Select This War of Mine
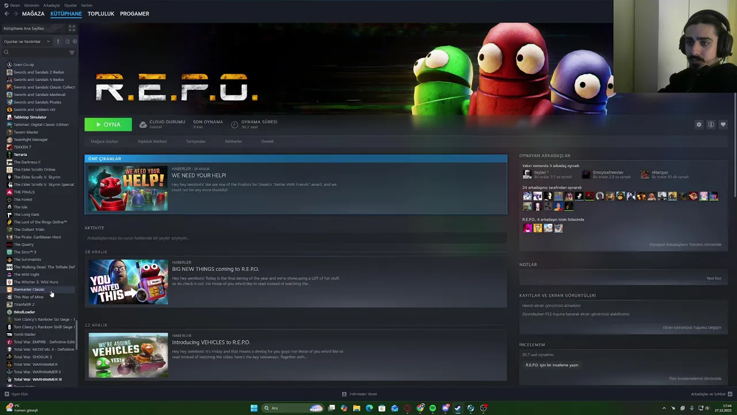The width and height of the screenshot is (737, 415). click(x=28, y=297)
